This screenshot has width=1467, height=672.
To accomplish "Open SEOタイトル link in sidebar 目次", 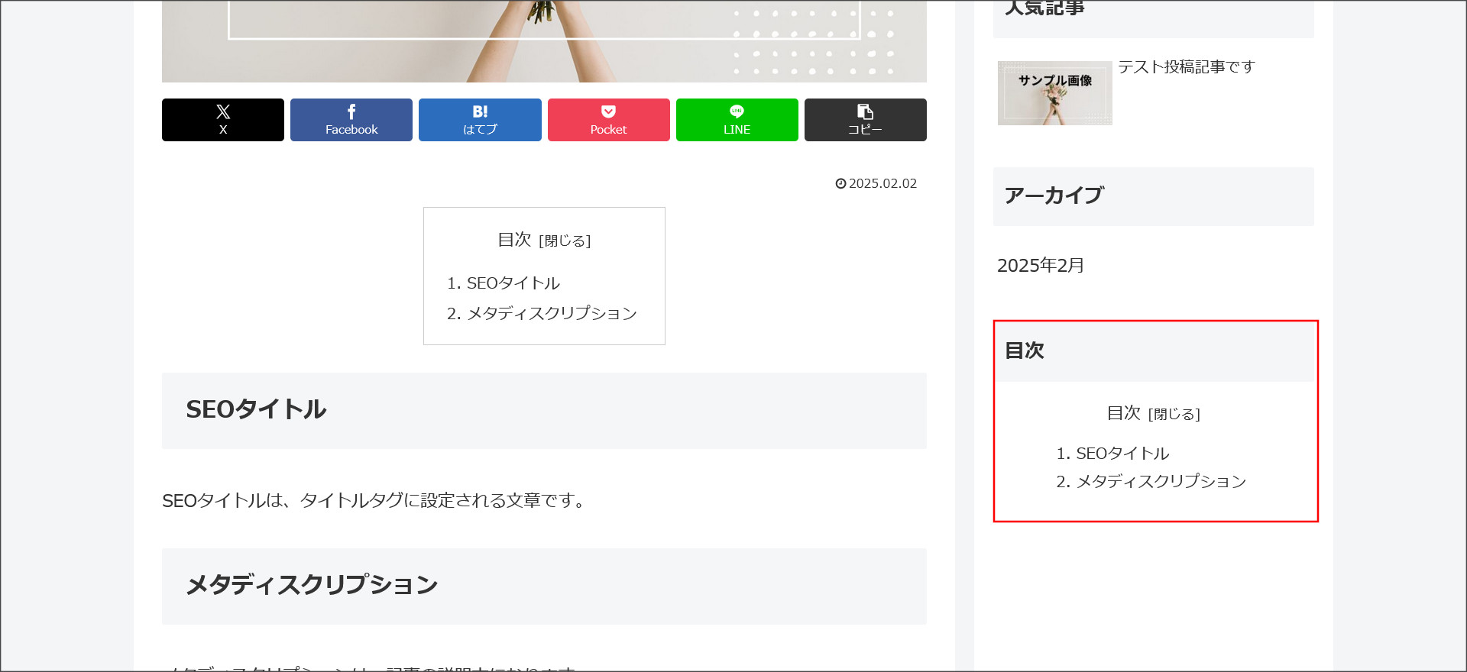I will (x=1122, y=454).
